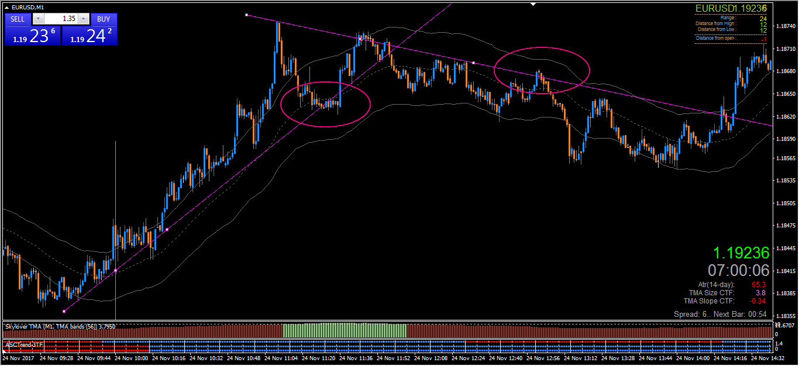Click the BUY one-click trading button
This screenshot has width=799, height=366.
(x=104, y=19)
